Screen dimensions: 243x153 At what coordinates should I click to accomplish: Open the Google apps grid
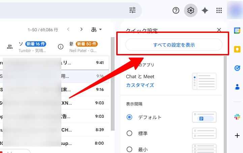[219, 10]
